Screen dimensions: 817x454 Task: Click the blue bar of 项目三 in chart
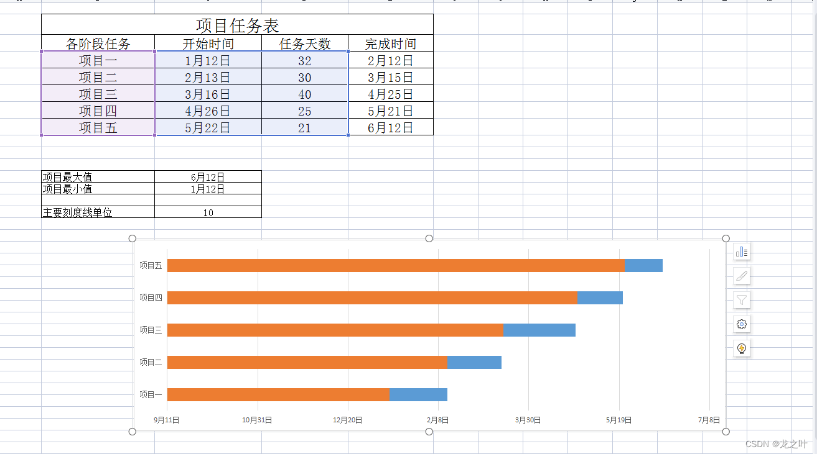point(539,330)
